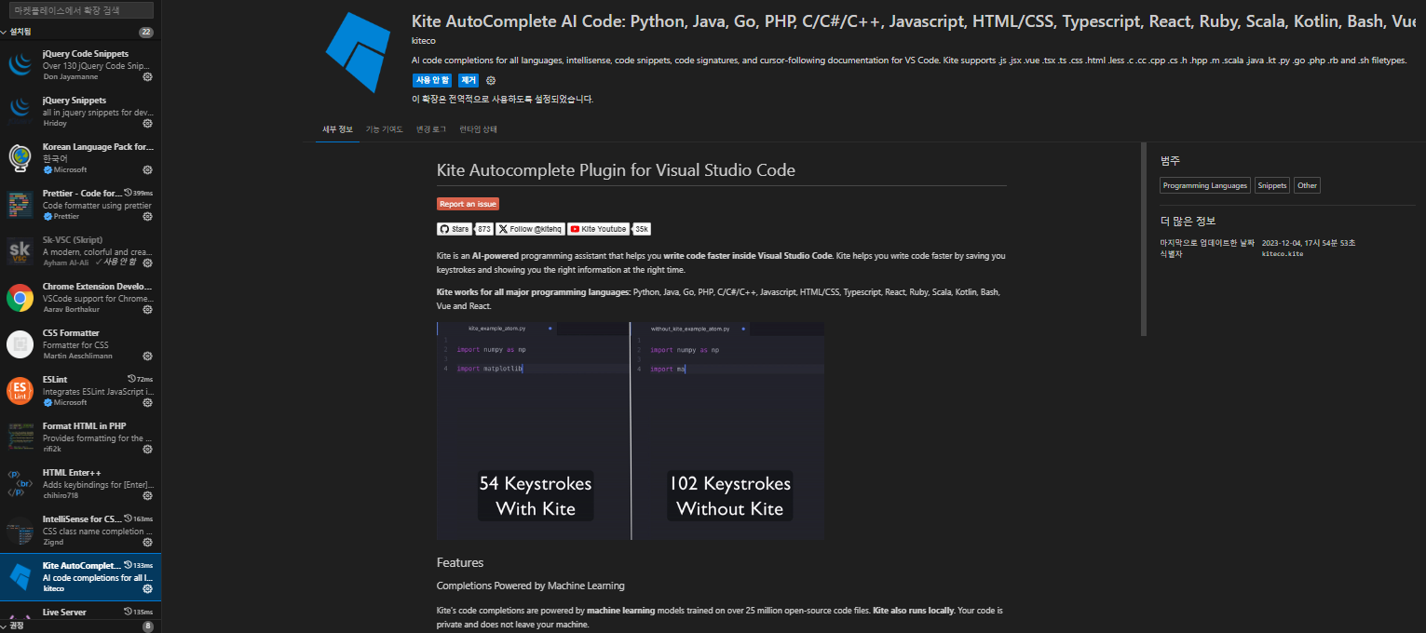Click the ESLint 72ms activation time icon
Image resolution: width=1426 pixels, height=633 pixels.
131,379
